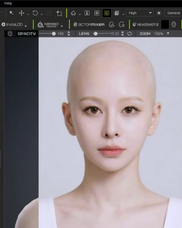Open the Help menu
Screen dimensions: 182x228
(8, 3)
